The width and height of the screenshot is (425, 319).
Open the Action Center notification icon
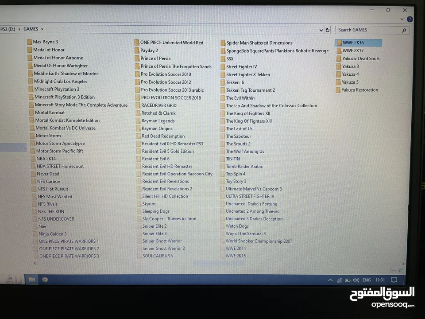point(394,280)
